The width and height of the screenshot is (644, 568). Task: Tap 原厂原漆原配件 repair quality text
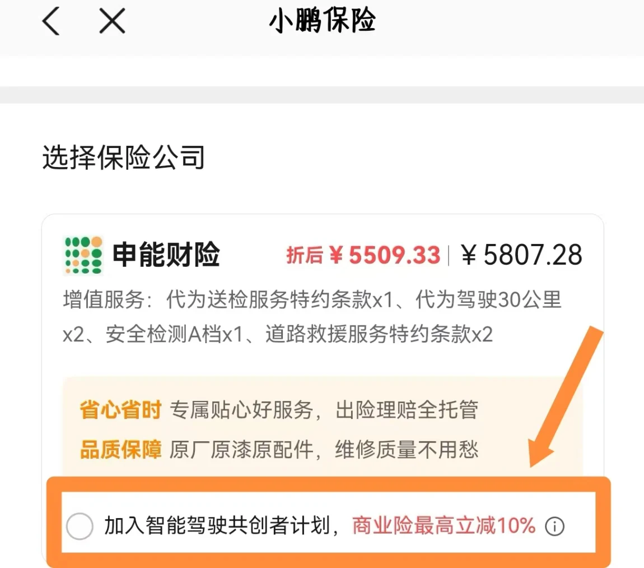click(241, 450)
